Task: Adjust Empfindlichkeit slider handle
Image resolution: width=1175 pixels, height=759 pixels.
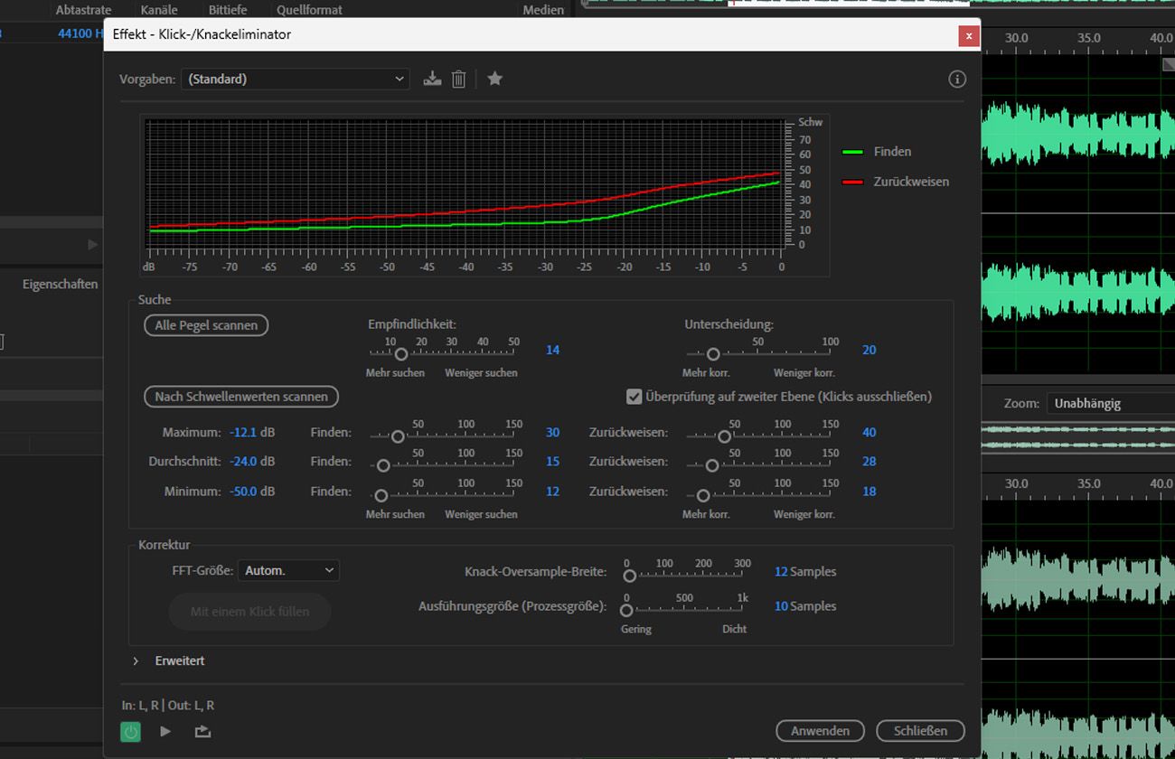Action: (401, 354)
